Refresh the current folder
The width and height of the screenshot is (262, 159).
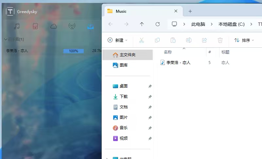[158, 24]
